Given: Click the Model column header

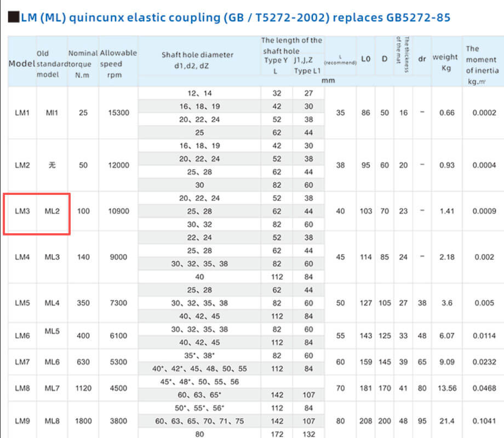Looking at the screenshot, I should [22, 64].
